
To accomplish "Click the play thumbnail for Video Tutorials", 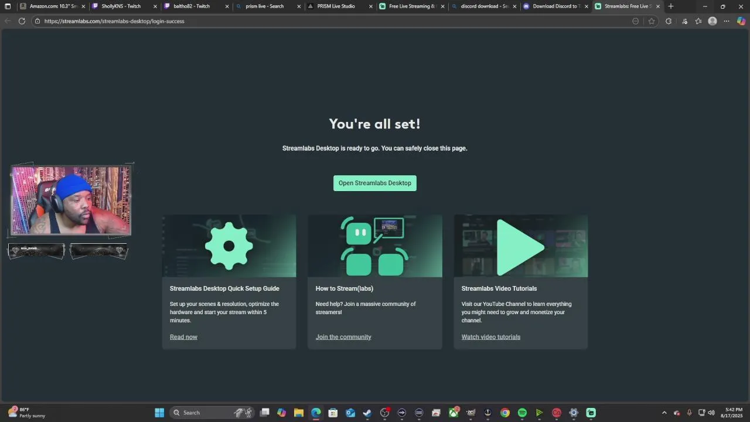I will (x=521, y=246).
